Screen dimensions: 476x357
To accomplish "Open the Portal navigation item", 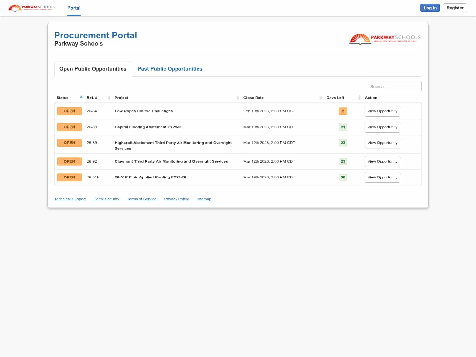I will (x=74, y=8).
